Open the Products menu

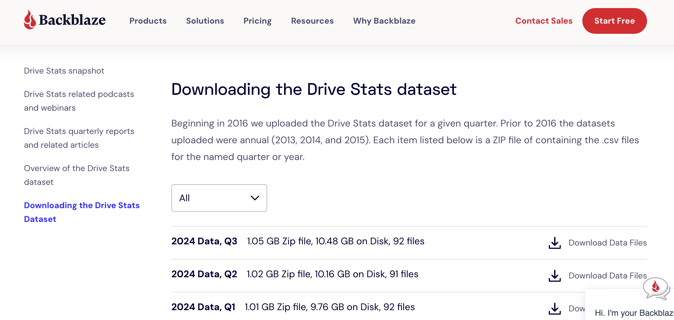(x=148, y=21)
